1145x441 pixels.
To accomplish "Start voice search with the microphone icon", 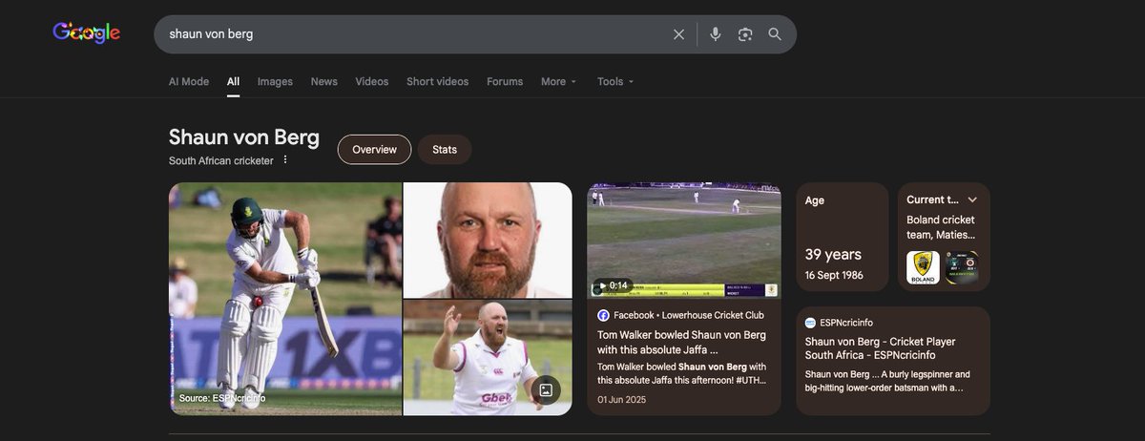I will tap(716, 34).
